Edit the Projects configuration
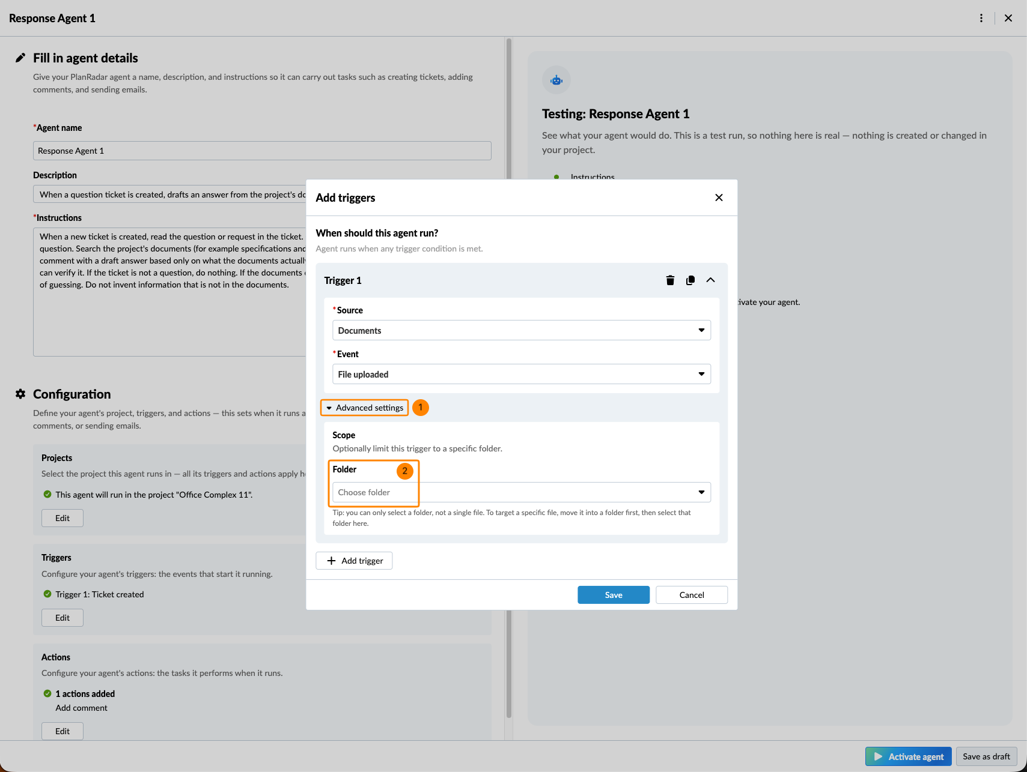Image resolution: width=1027 pixels, height=772 pixels. click(62, 518)
